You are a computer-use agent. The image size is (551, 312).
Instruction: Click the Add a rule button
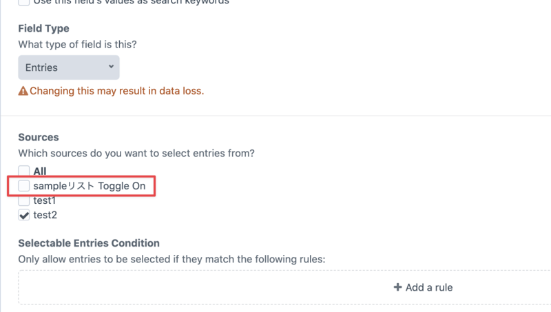(x=423, y=287)
